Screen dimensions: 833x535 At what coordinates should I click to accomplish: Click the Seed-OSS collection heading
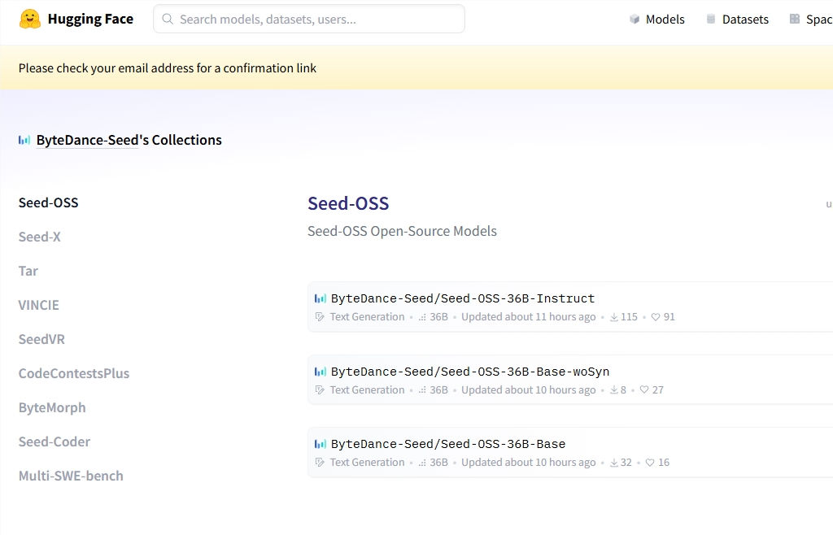point(348,203)
